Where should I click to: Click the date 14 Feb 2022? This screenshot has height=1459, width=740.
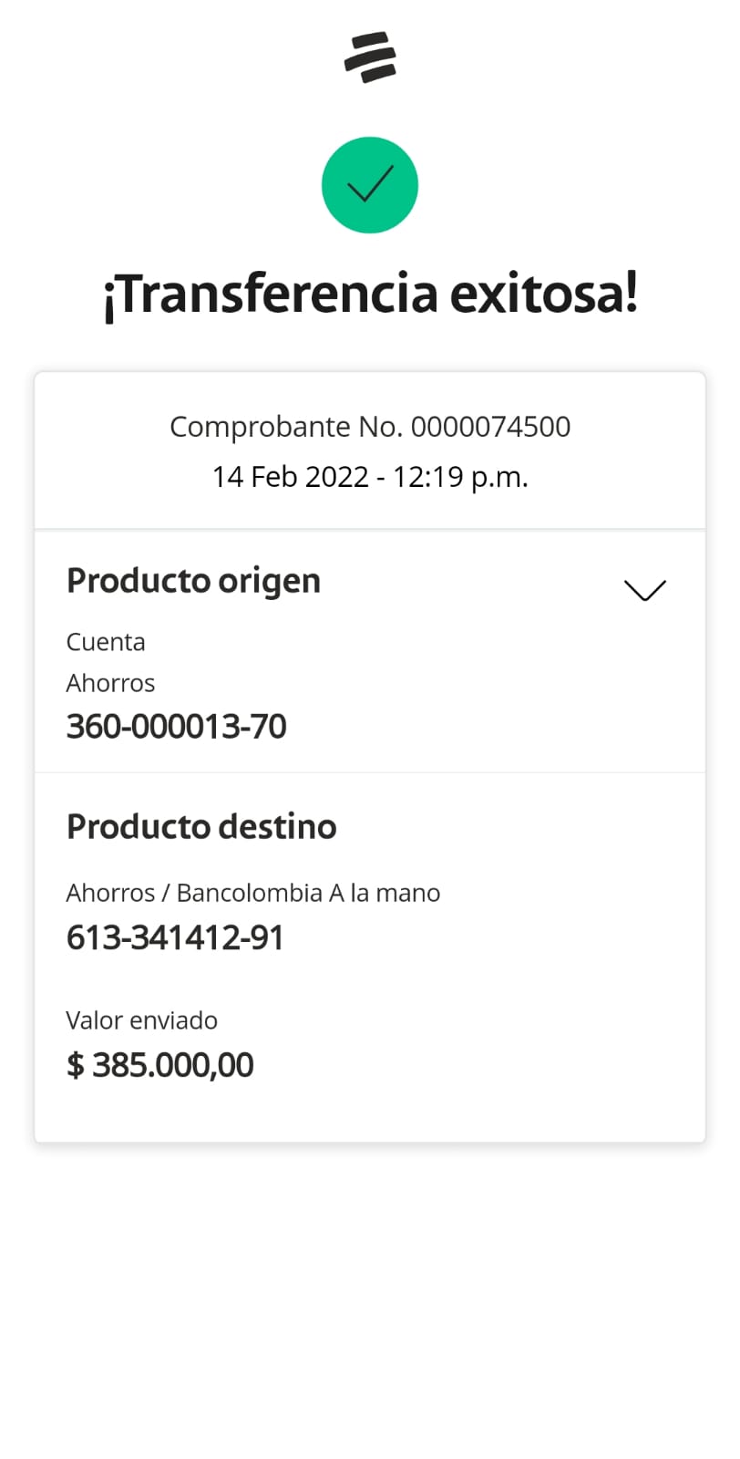(x=290, y=477)
